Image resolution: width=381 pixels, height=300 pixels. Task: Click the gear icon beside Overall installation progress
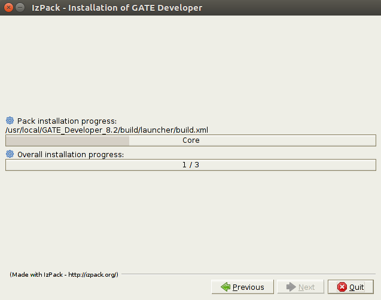point(10,154)
